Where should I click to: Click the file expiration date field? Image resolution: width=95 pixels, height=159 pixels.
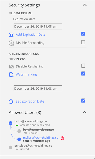38,88
